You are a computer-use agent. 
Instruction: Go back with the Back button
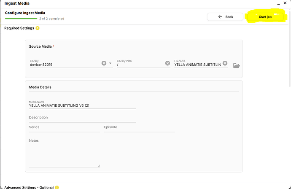225,17
